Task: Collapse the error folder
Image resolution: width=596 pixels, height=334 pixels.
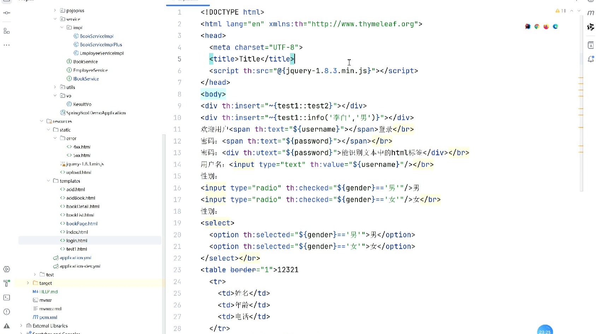Action: [x=55, y=138]
